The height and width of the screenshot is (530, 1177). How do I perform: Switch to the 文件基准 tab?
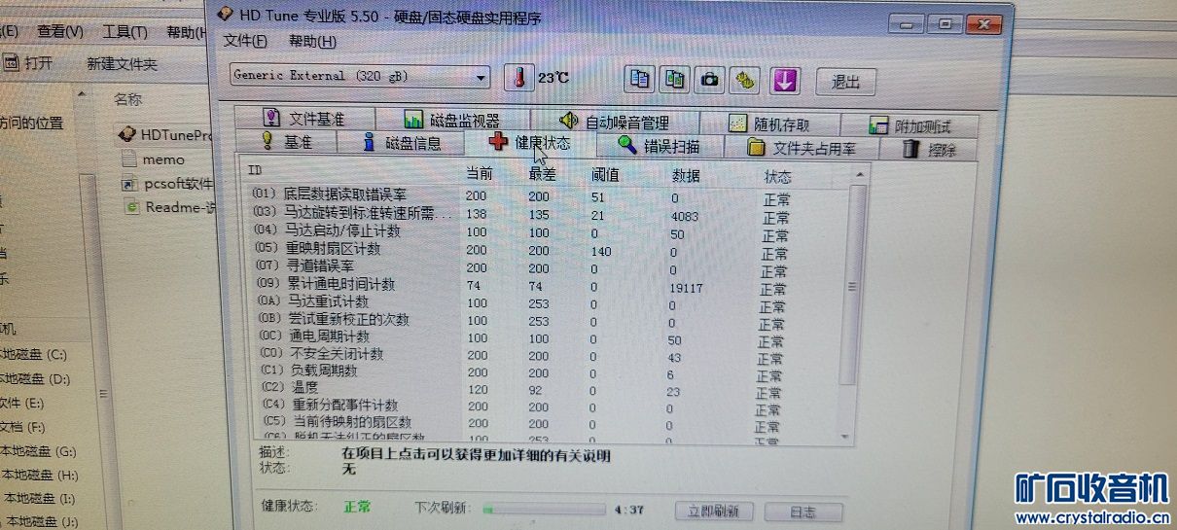coord(303,119)
